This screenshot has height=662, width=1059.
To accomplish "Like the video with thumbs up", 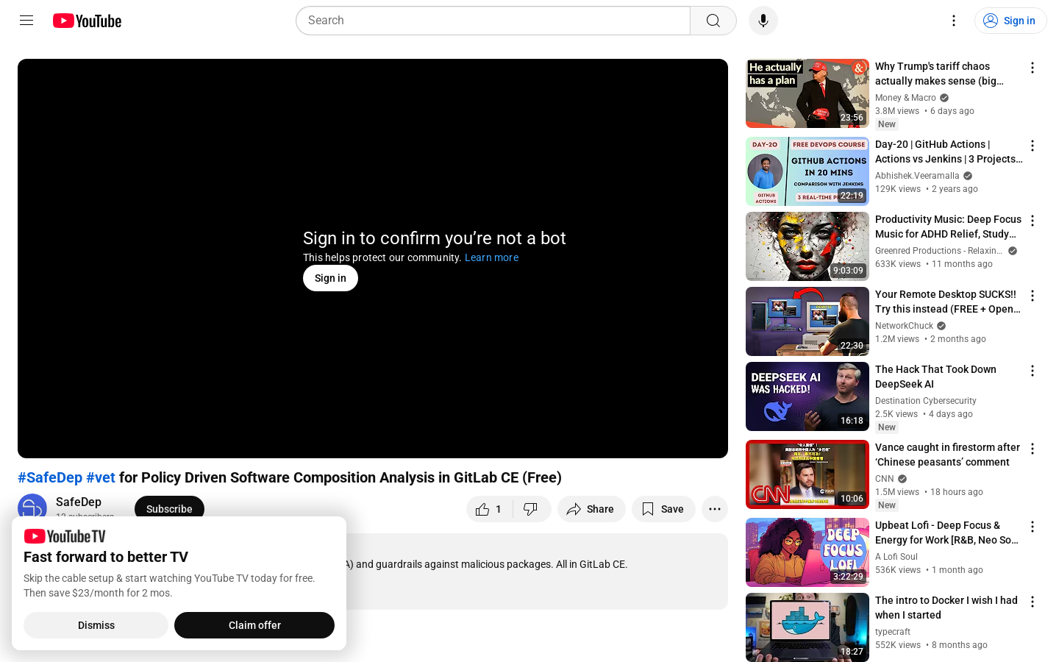I will [490, 509].
